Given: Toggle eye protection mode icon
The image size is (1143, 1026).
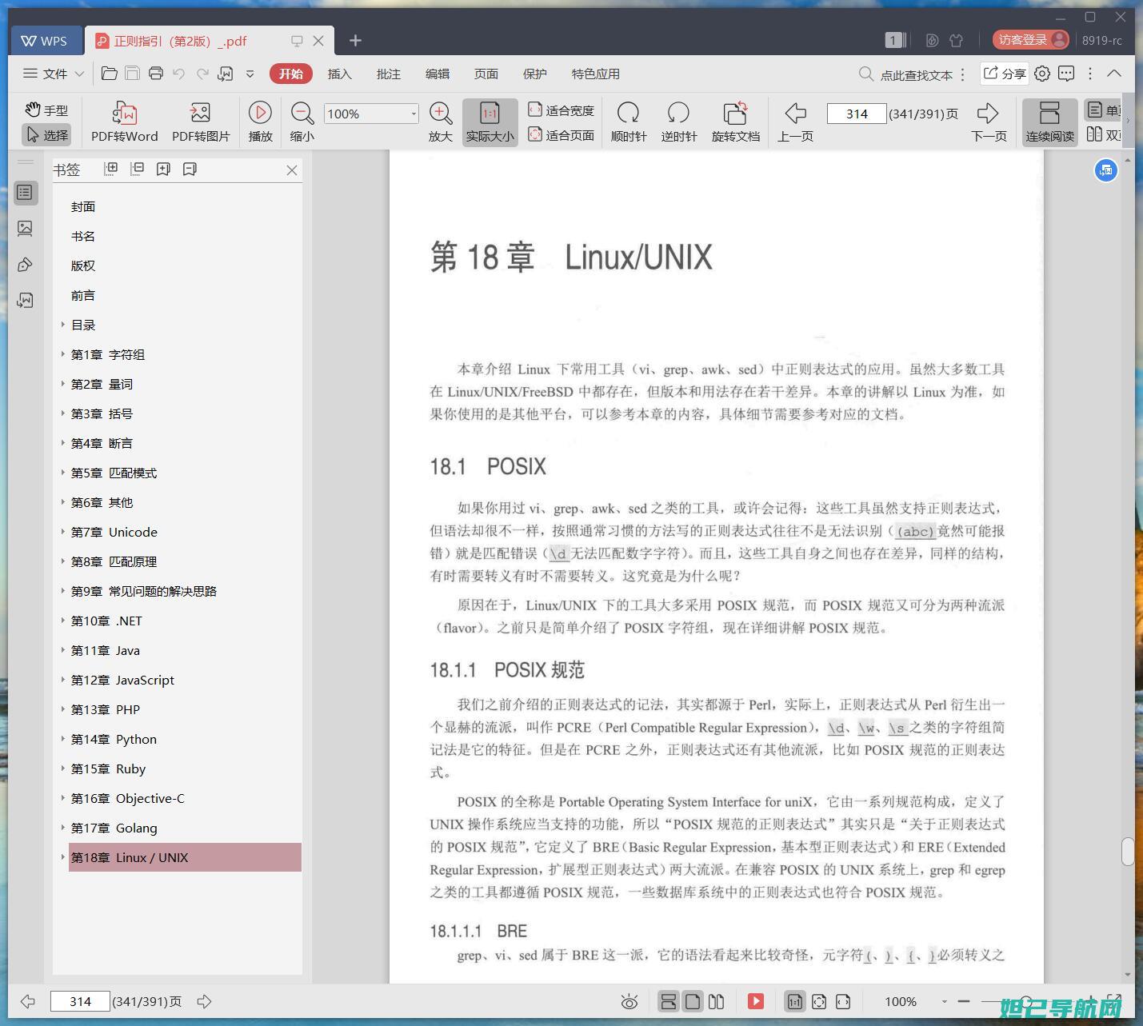Looking at the screenshot, I should click(x=629, y=1001).
